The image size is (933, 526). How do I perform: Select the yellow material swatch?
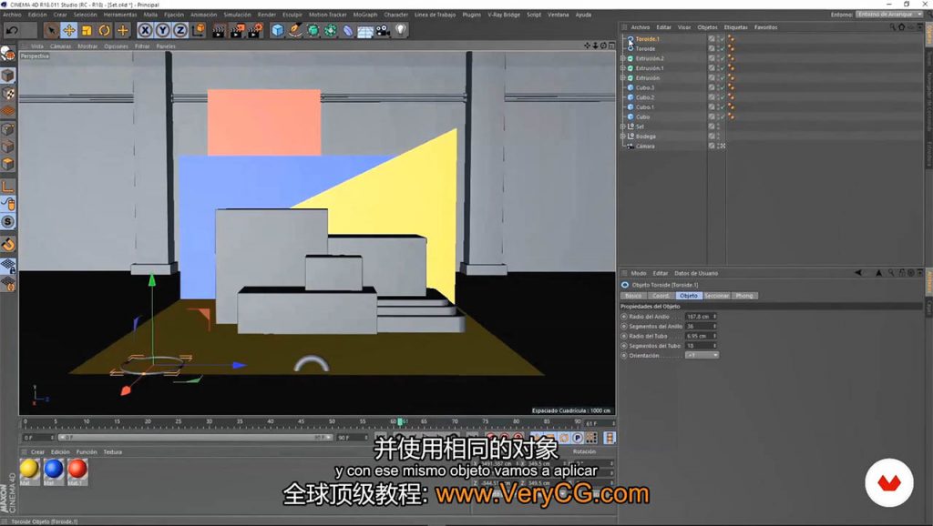pyautogui.click(x=30, y=469)
